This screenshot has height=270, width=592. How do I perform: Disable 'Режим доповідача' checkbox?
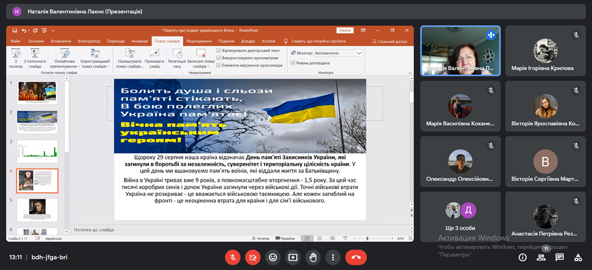[x=293, y=62]
